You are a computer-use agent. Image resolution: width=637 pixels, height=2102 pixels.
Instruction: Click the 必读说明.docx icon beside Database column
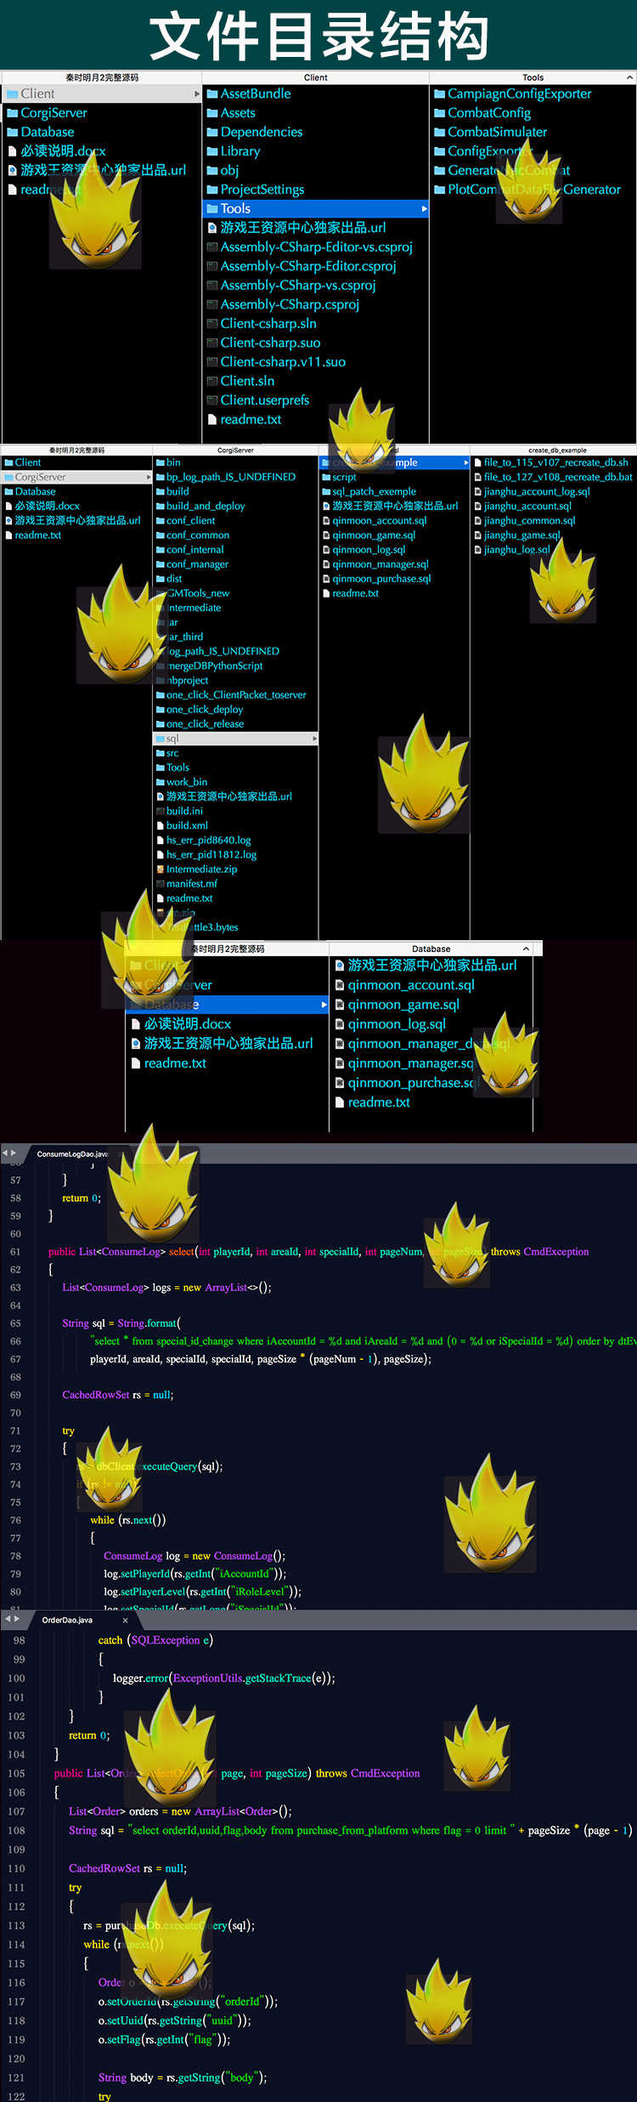coord(136,1024)
